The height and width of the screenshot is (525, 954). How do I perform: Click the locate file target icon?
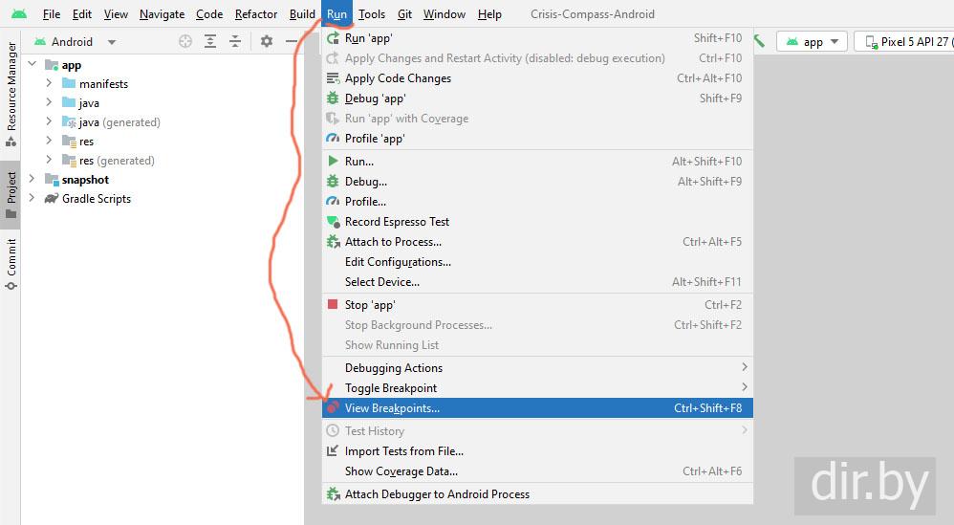pos(185,41)
